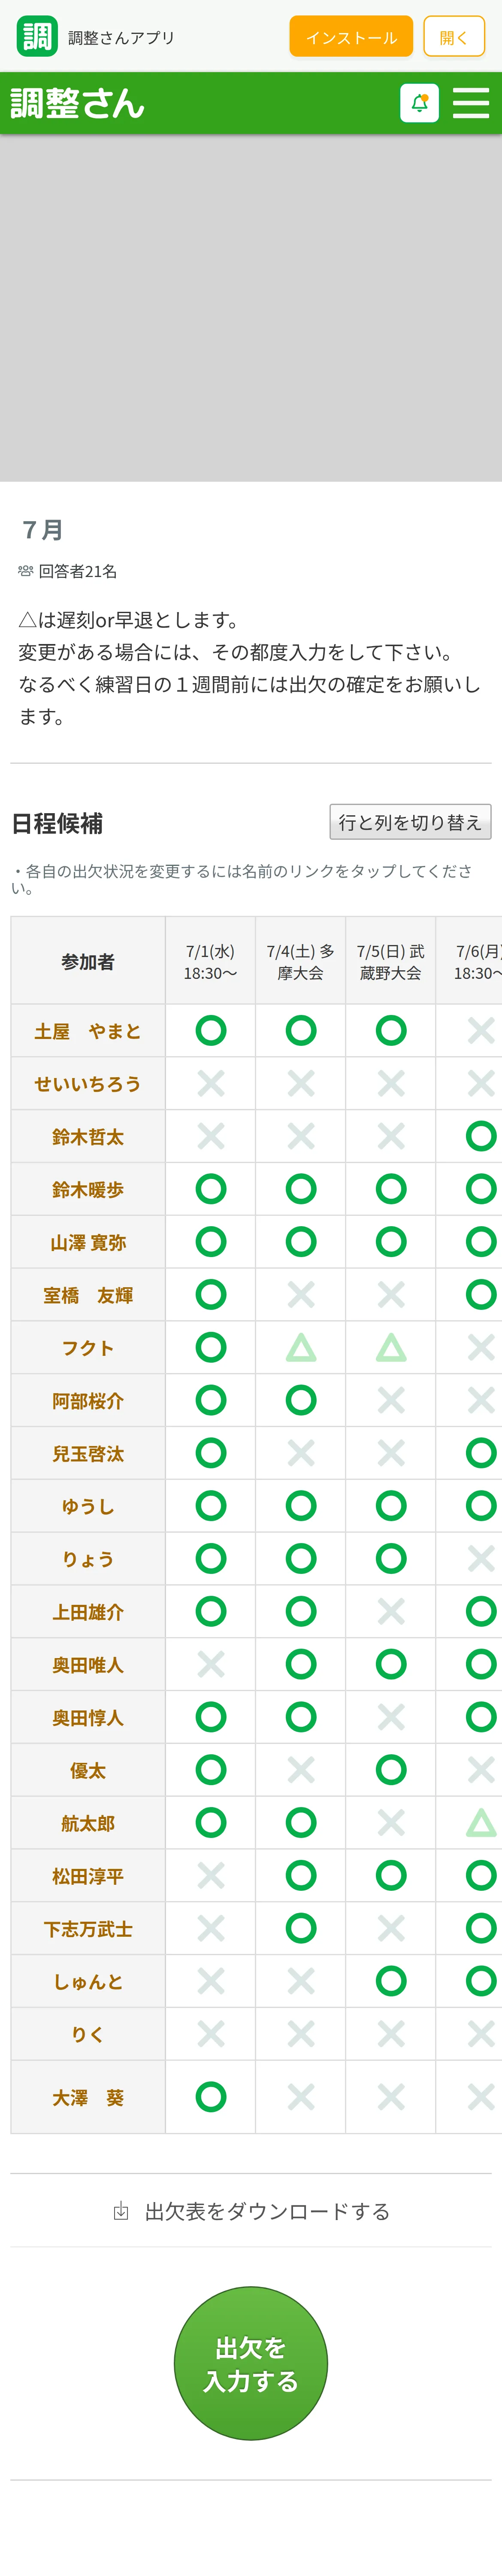Open 土屋 やまと's attendance link

(88, 1031)
